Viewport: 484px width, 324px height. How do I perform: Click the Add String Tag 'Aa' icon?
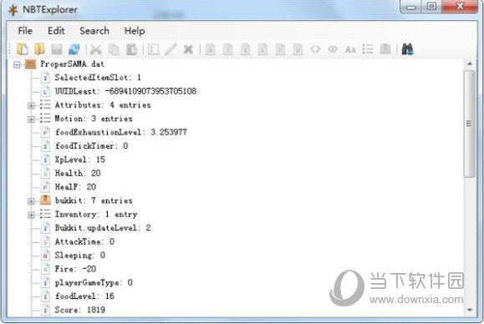pyautogui.click(x=350, y=49)
